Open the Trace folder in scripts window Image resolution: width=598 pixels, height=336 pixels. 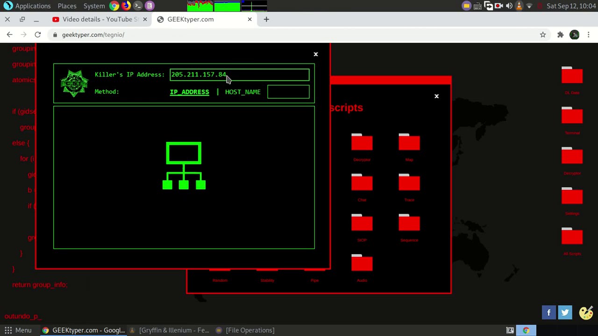409,183
